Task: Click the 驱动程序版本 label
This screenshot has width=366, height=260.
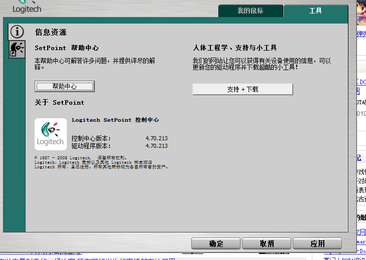Action: click(91, 146)
